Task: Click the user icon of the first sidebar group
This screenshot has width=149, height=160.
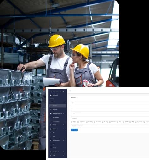Action: click(x=51, y=102)
